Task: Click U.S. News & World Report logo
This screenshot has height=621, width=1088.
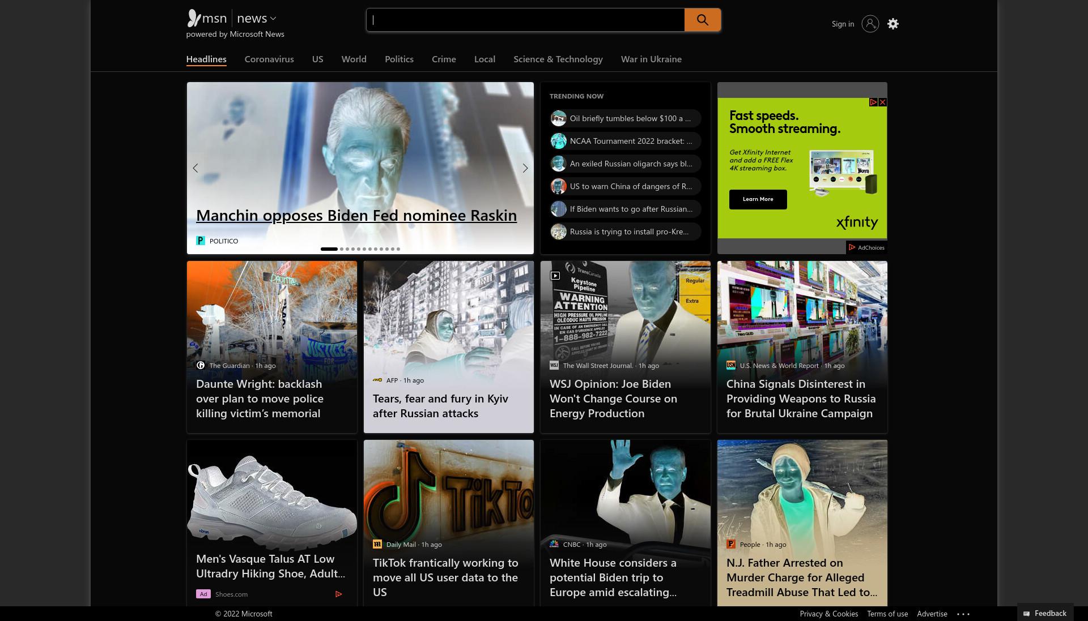Action: 731,365
